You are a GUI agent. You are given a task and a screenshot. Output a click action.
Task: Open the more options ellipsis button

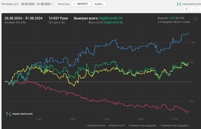[x=192, y=9]
